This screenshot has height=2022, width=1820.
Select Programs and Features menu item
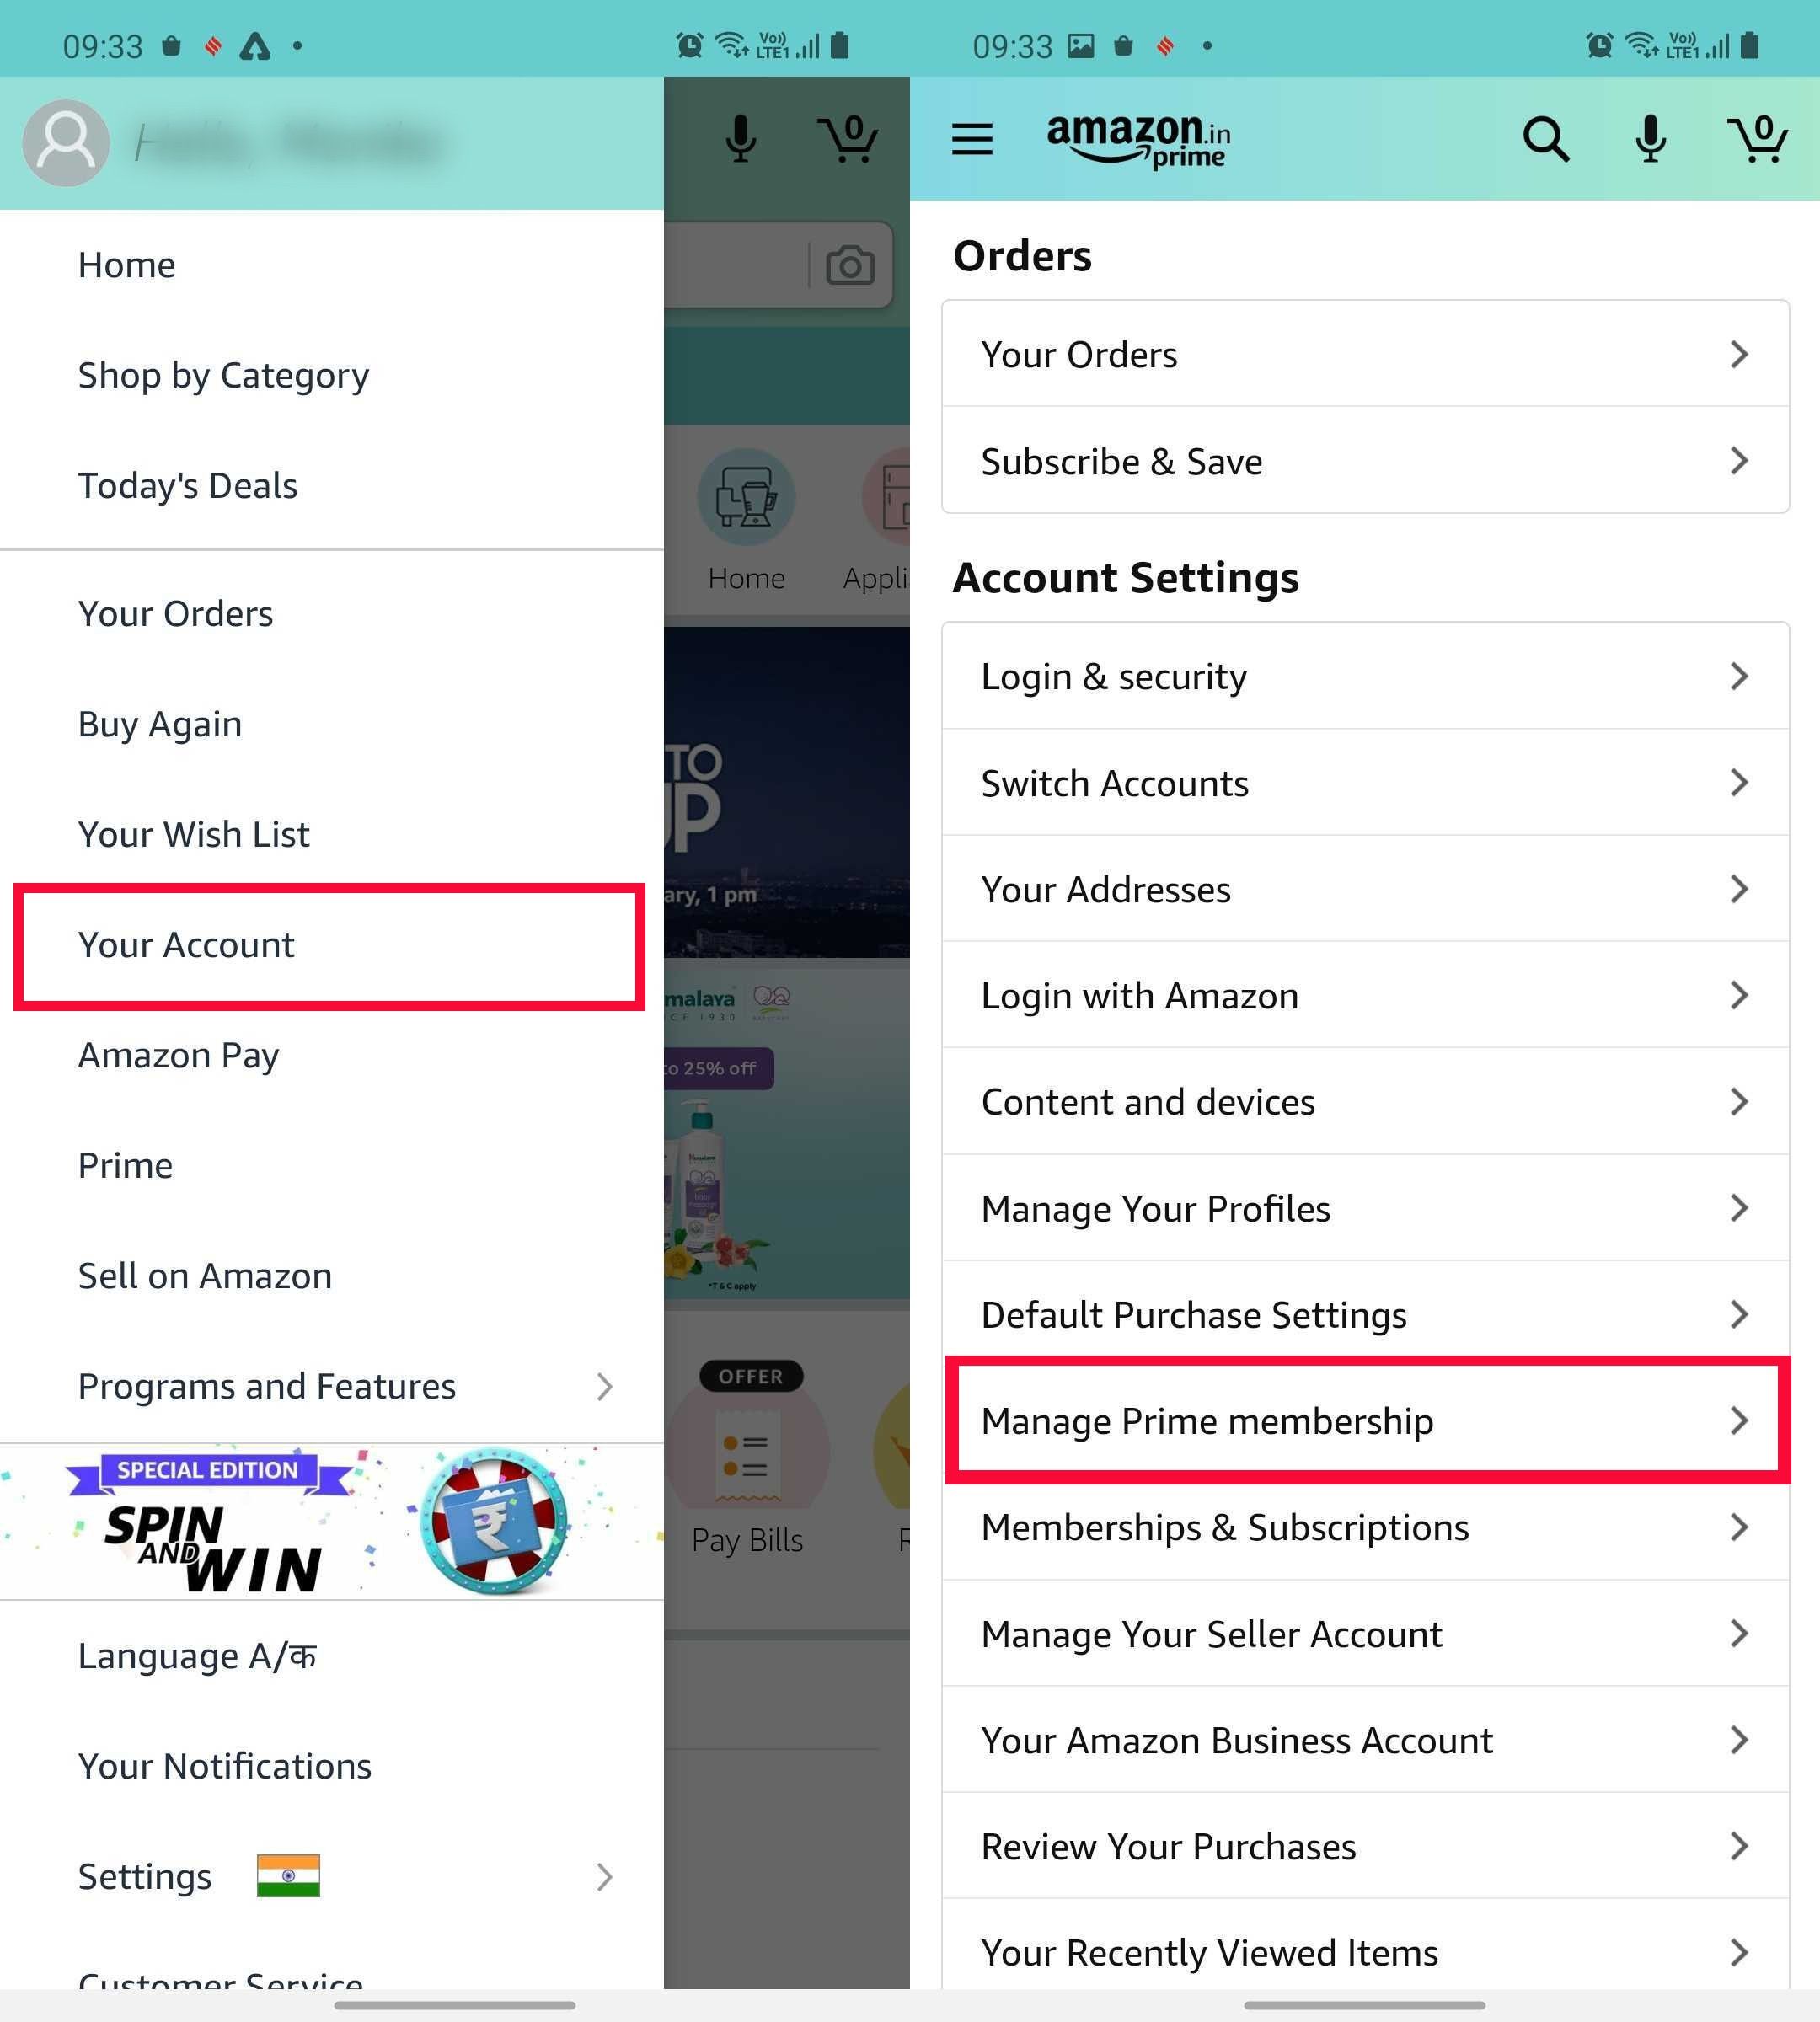pos(265,1384)
